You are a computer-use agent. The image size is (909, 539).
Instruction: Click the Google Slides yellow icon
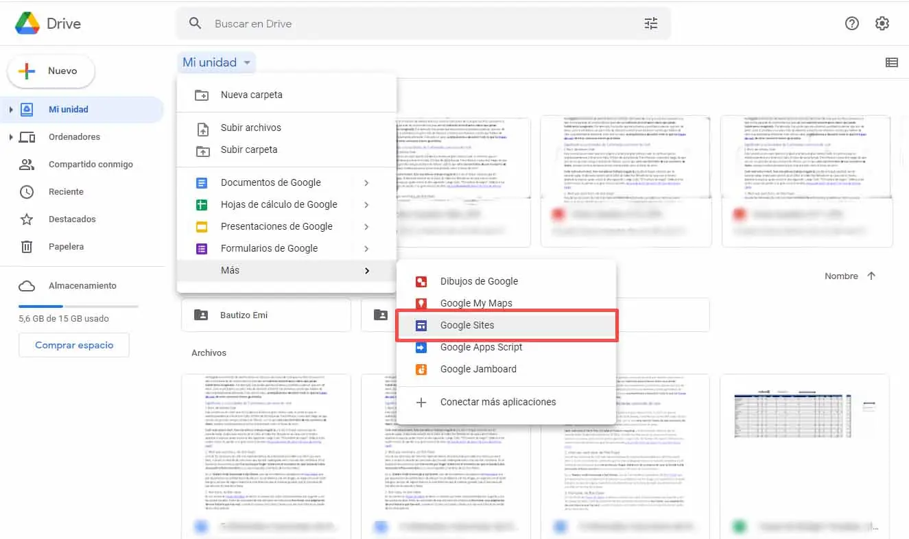(x=202, y=227)
